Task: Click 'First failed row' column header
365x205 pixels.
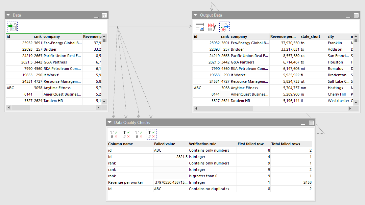Action: [x=253, y=144]
